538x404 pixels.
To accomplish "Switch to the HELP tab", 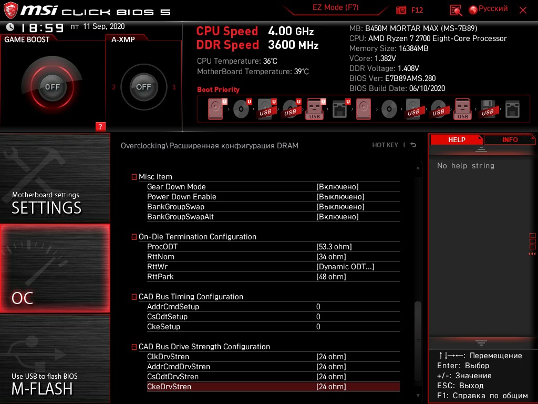I will 457,139.
